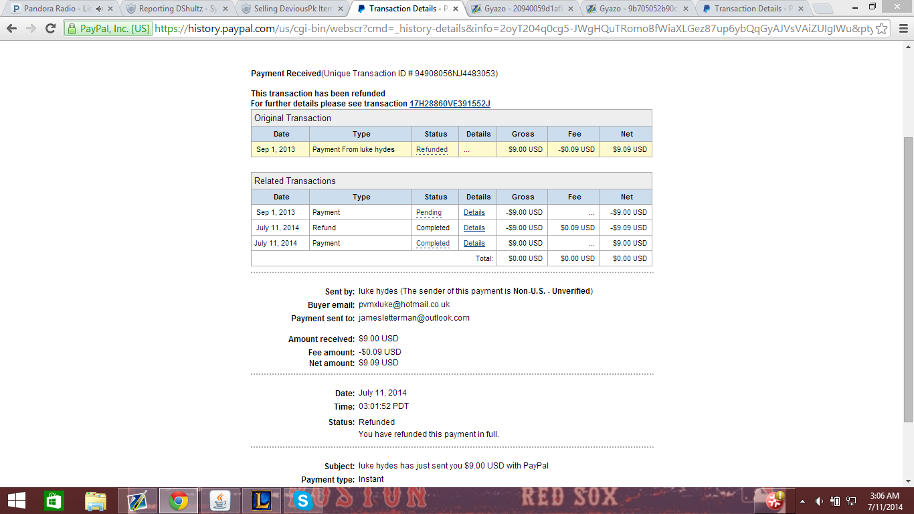Select buyer email pvmxluke@hotmail.co.uk
This screenshot has height=514, width=914.
[404, 305]
